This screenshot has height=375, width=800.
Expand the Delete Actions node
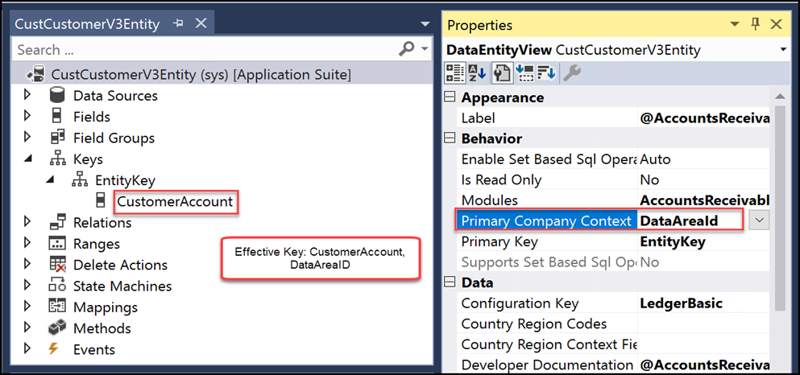click(x=27, y=265)
